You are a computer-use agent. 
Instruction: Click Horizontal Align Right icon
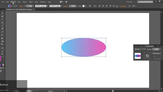(106, 6)
